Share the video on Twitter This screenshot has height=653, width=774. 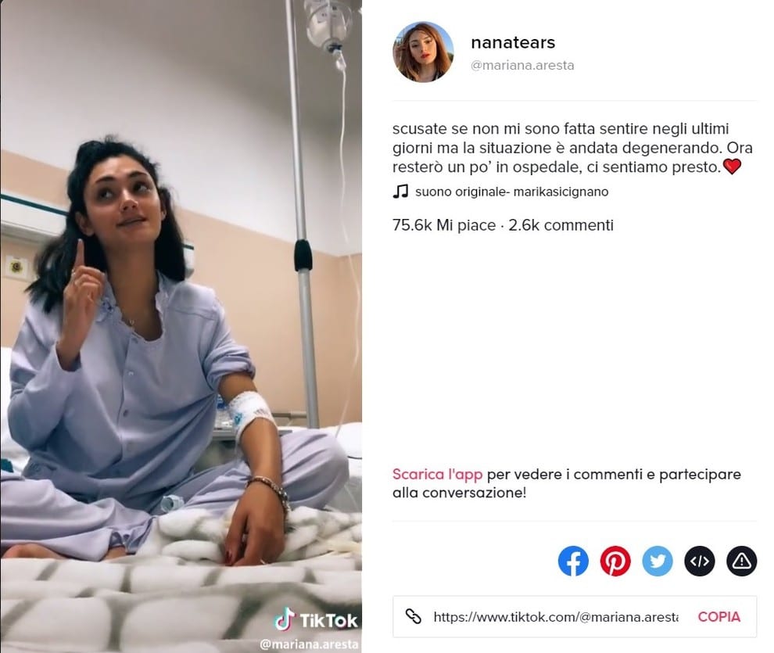tap(657, 562)
